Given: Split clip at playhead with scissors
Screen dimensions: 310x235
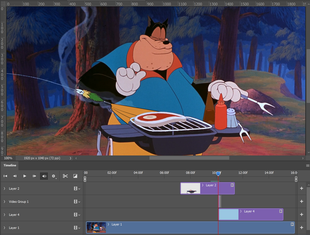Looking at the screenshot, I should pos(65,176).
